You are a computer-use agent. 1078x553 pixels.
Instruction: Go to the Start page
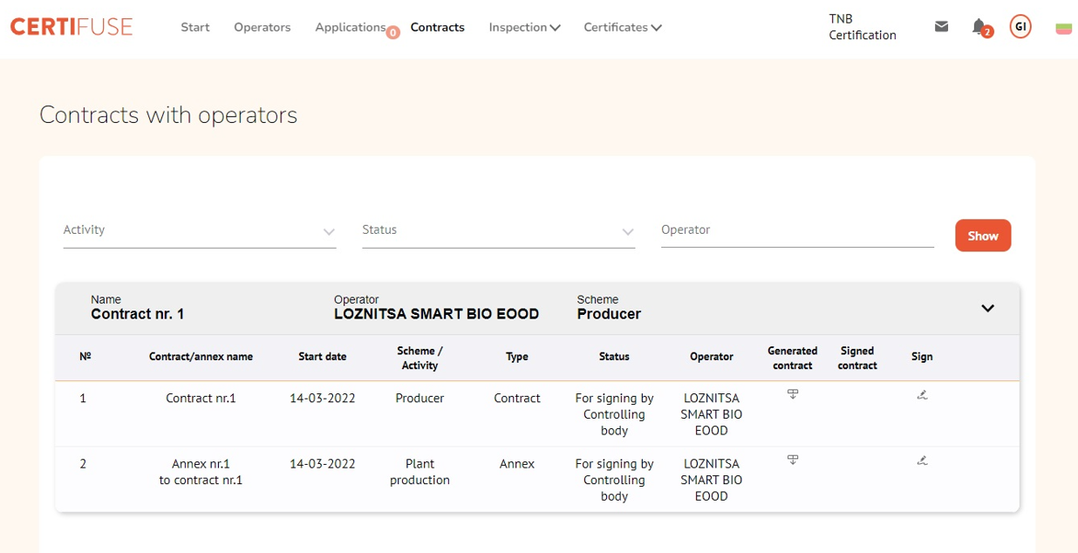click(195, 27)
